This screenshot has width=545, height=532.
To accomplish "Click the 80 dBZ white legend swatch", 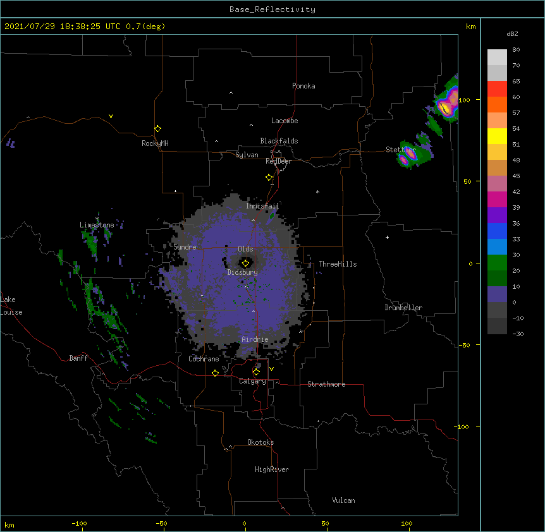I will click(x=497, y=57).
